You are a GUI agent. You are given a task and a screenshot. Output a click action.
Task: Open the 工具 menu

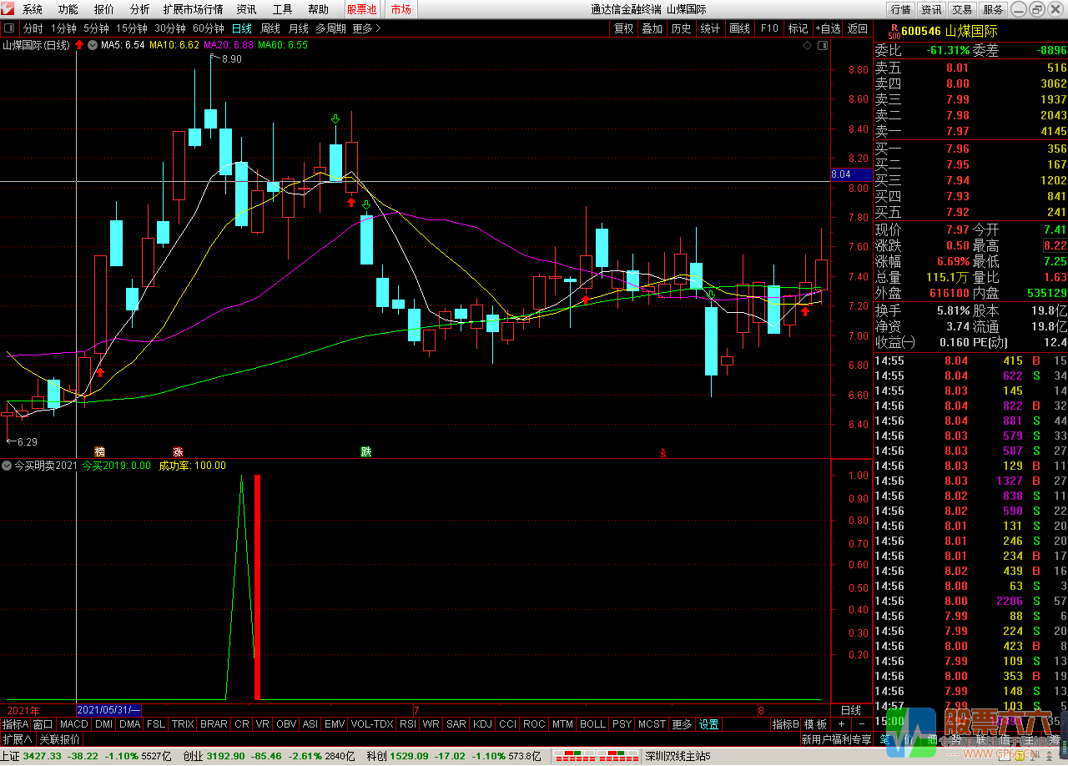[x=283, y=9]
